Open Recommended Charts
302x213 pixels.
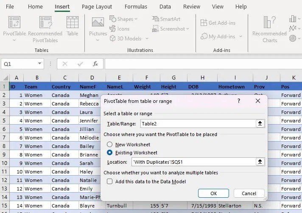point(269,29)
